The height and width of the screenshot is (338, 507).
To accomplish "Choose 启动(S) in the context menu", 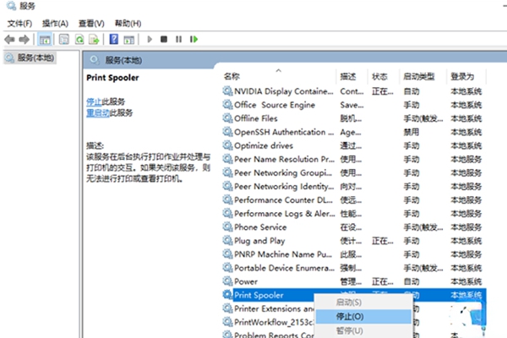I will pos(363,303).
